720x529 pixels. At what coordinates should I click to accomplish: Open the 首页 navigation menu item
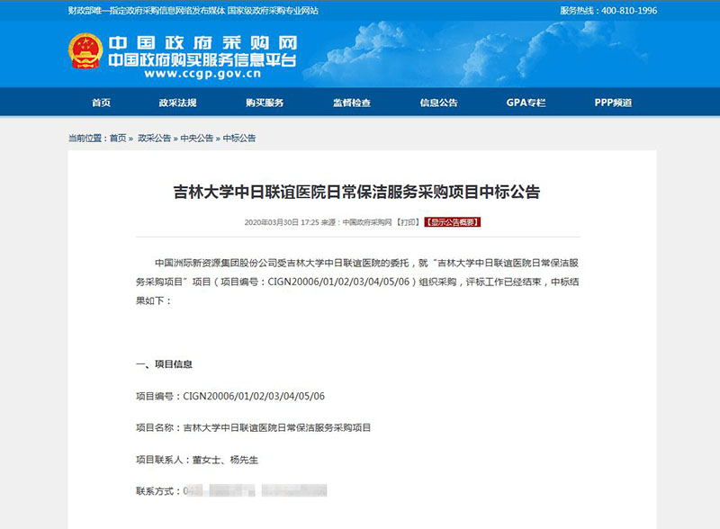tap(101, 103)
